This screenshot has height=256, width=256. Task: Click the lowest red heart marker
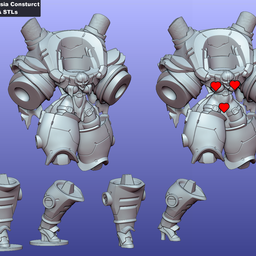click(x=224, y=107)
